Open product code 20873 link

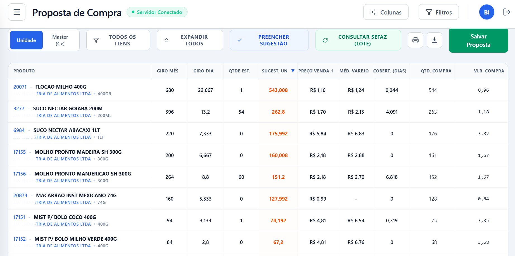(x=20, y=196)
